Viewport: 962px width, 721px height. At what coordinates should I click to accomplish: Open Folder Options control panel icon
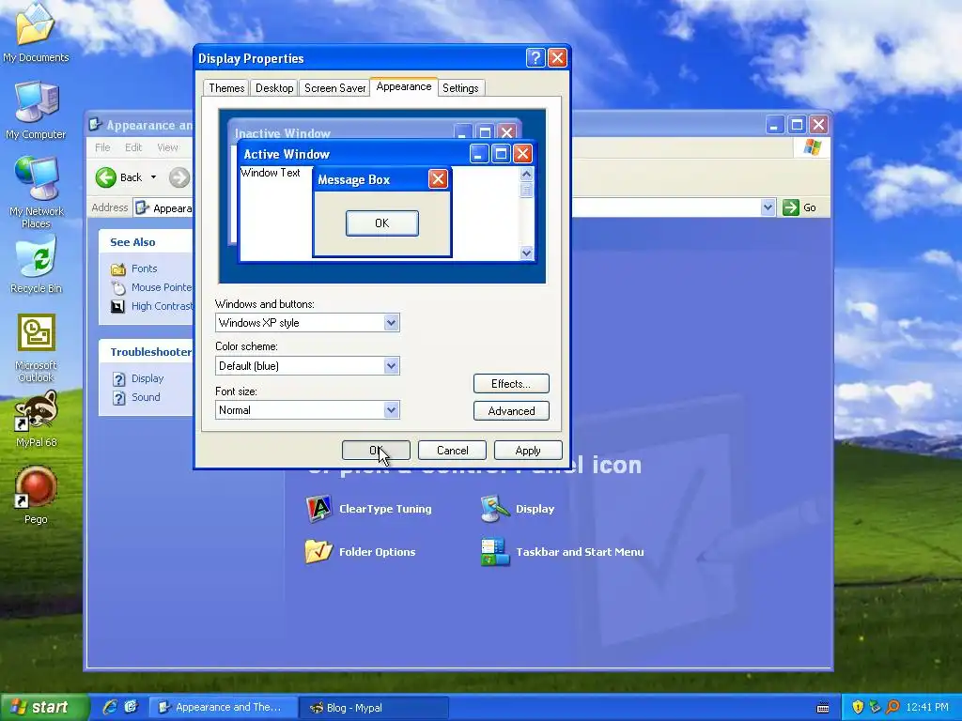tap(361, 552)
